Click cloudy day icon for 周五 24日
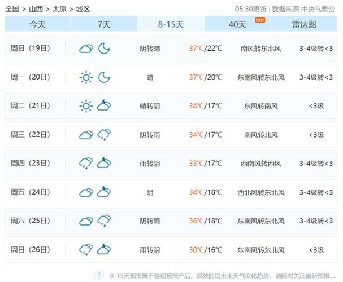The image size is (343, 282). 86,192
